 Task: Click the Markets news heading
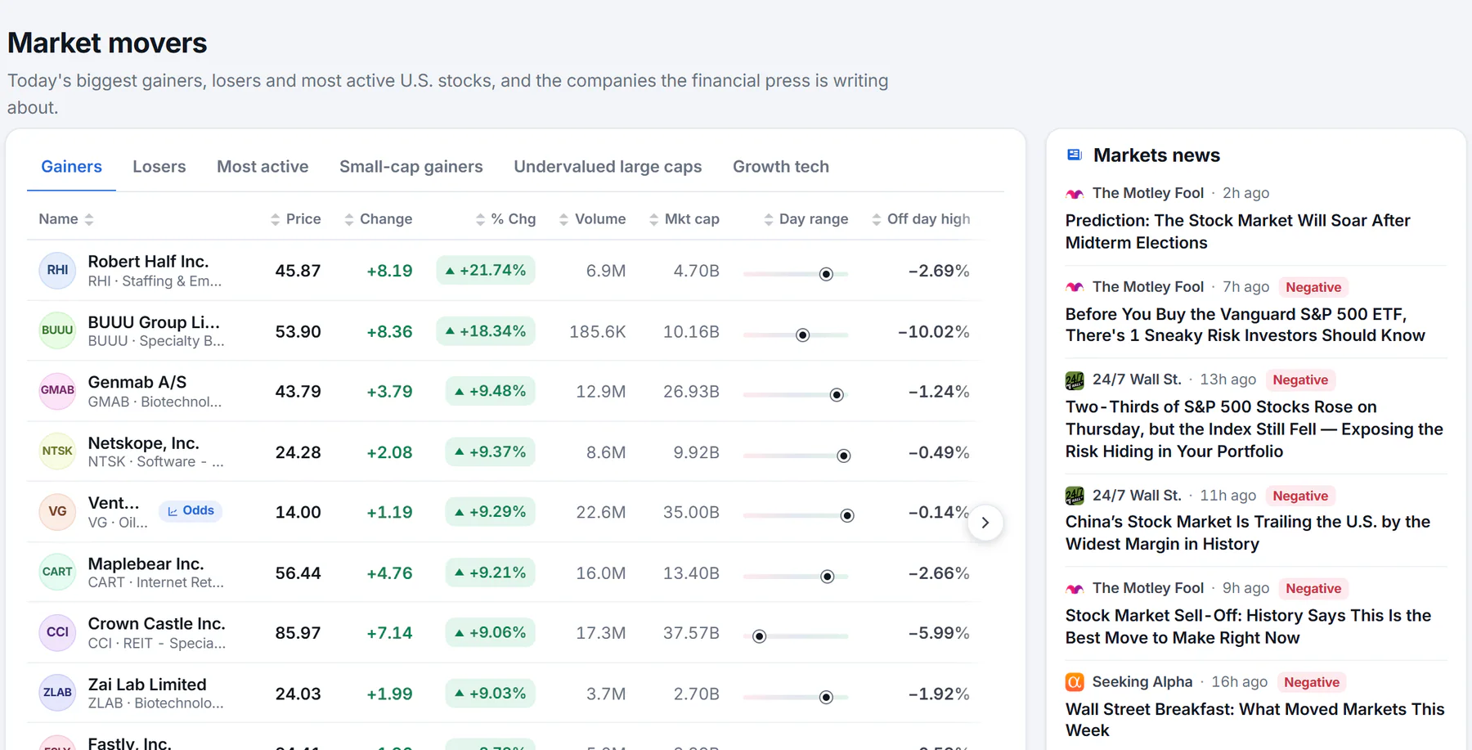[x=1156, y=155]
